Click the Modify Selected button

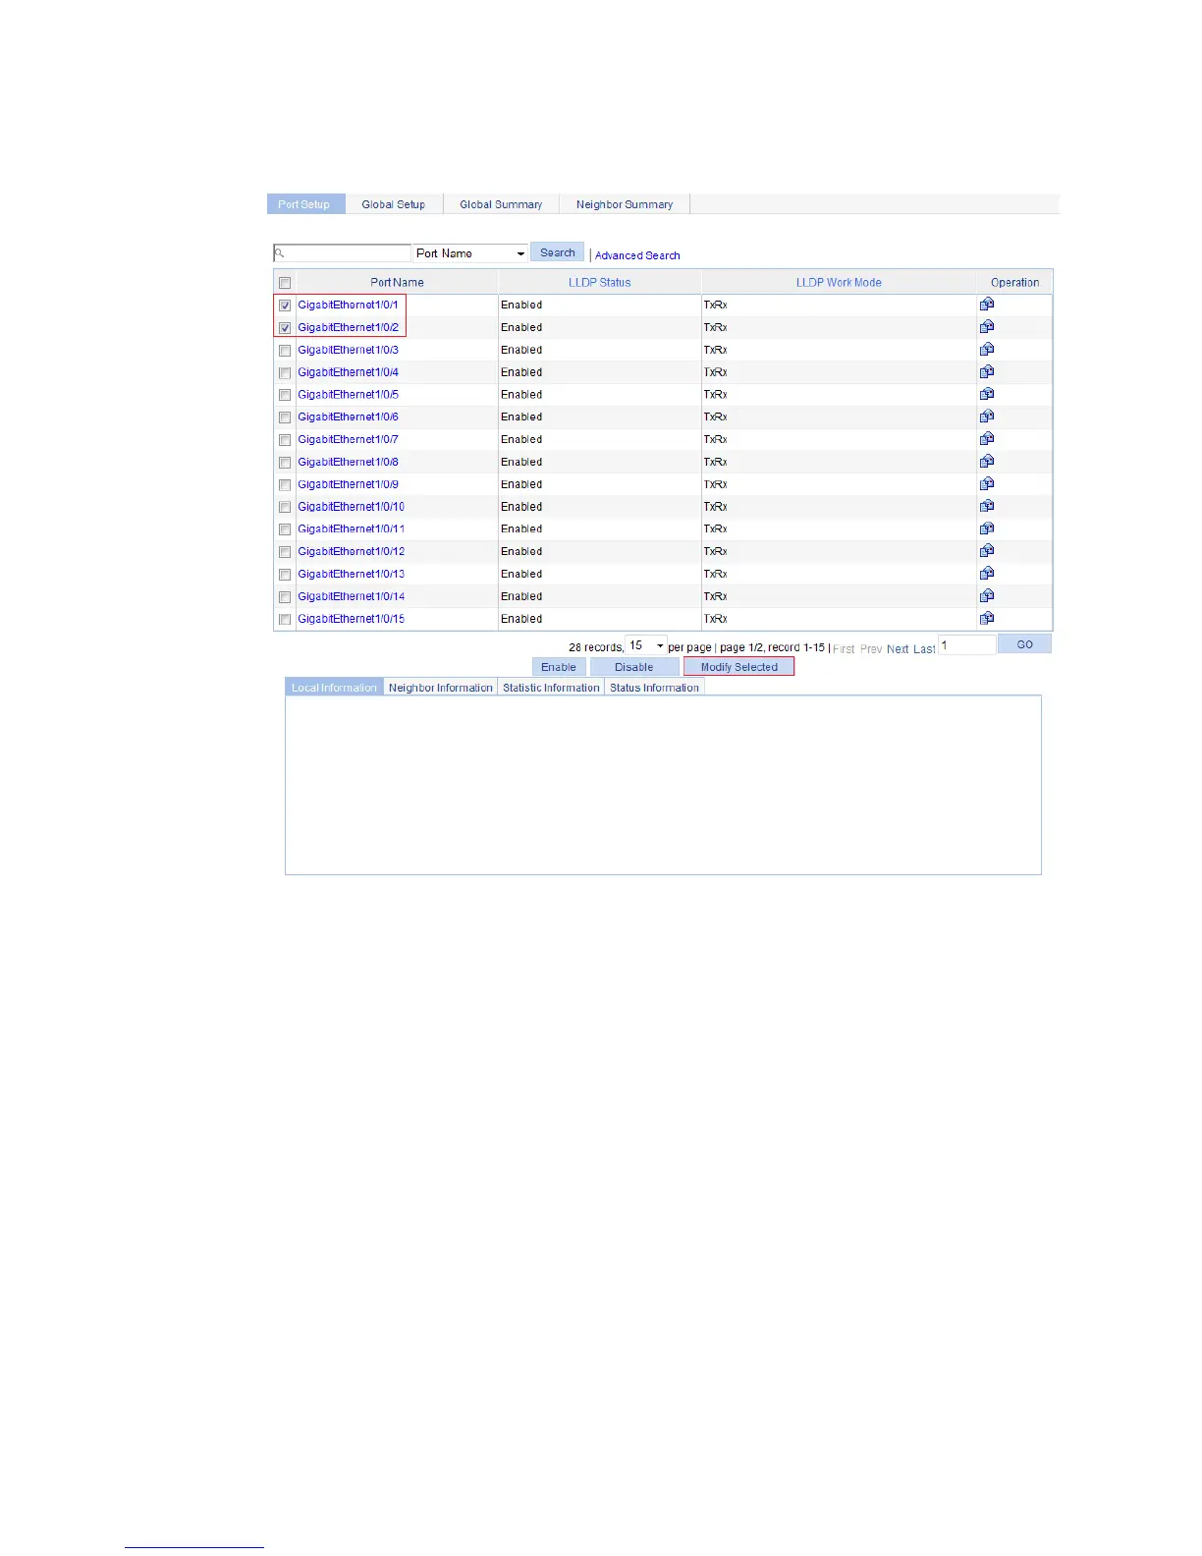[x=739, y=667]
